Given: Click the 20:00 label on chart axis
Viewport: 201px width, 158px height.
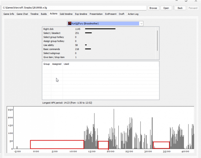Looking at the screenshot, I should click(110, 152).
